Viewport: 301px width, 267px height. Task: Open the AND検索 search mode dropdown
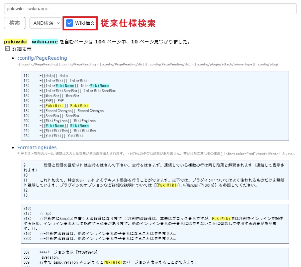(x=45, y=23)
